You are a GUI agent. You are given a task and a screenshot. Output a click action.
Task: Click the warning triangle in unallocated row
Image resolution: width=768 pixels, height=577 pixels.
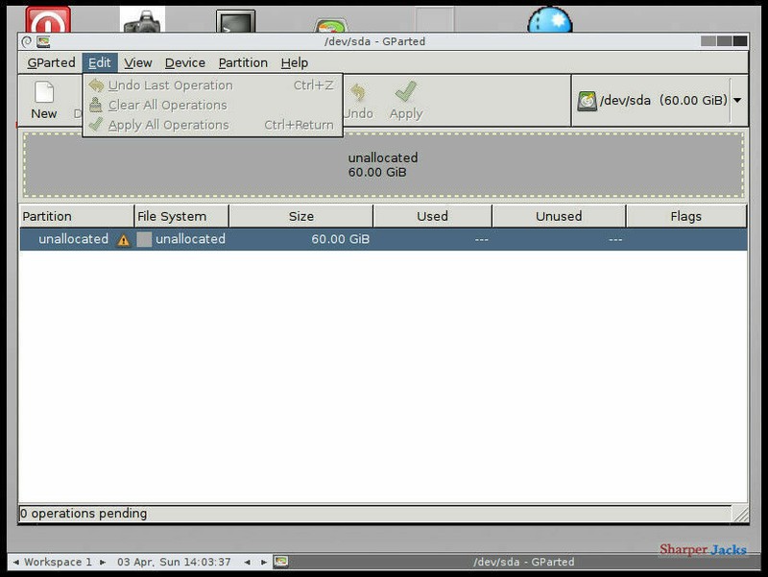pos(124,240)
